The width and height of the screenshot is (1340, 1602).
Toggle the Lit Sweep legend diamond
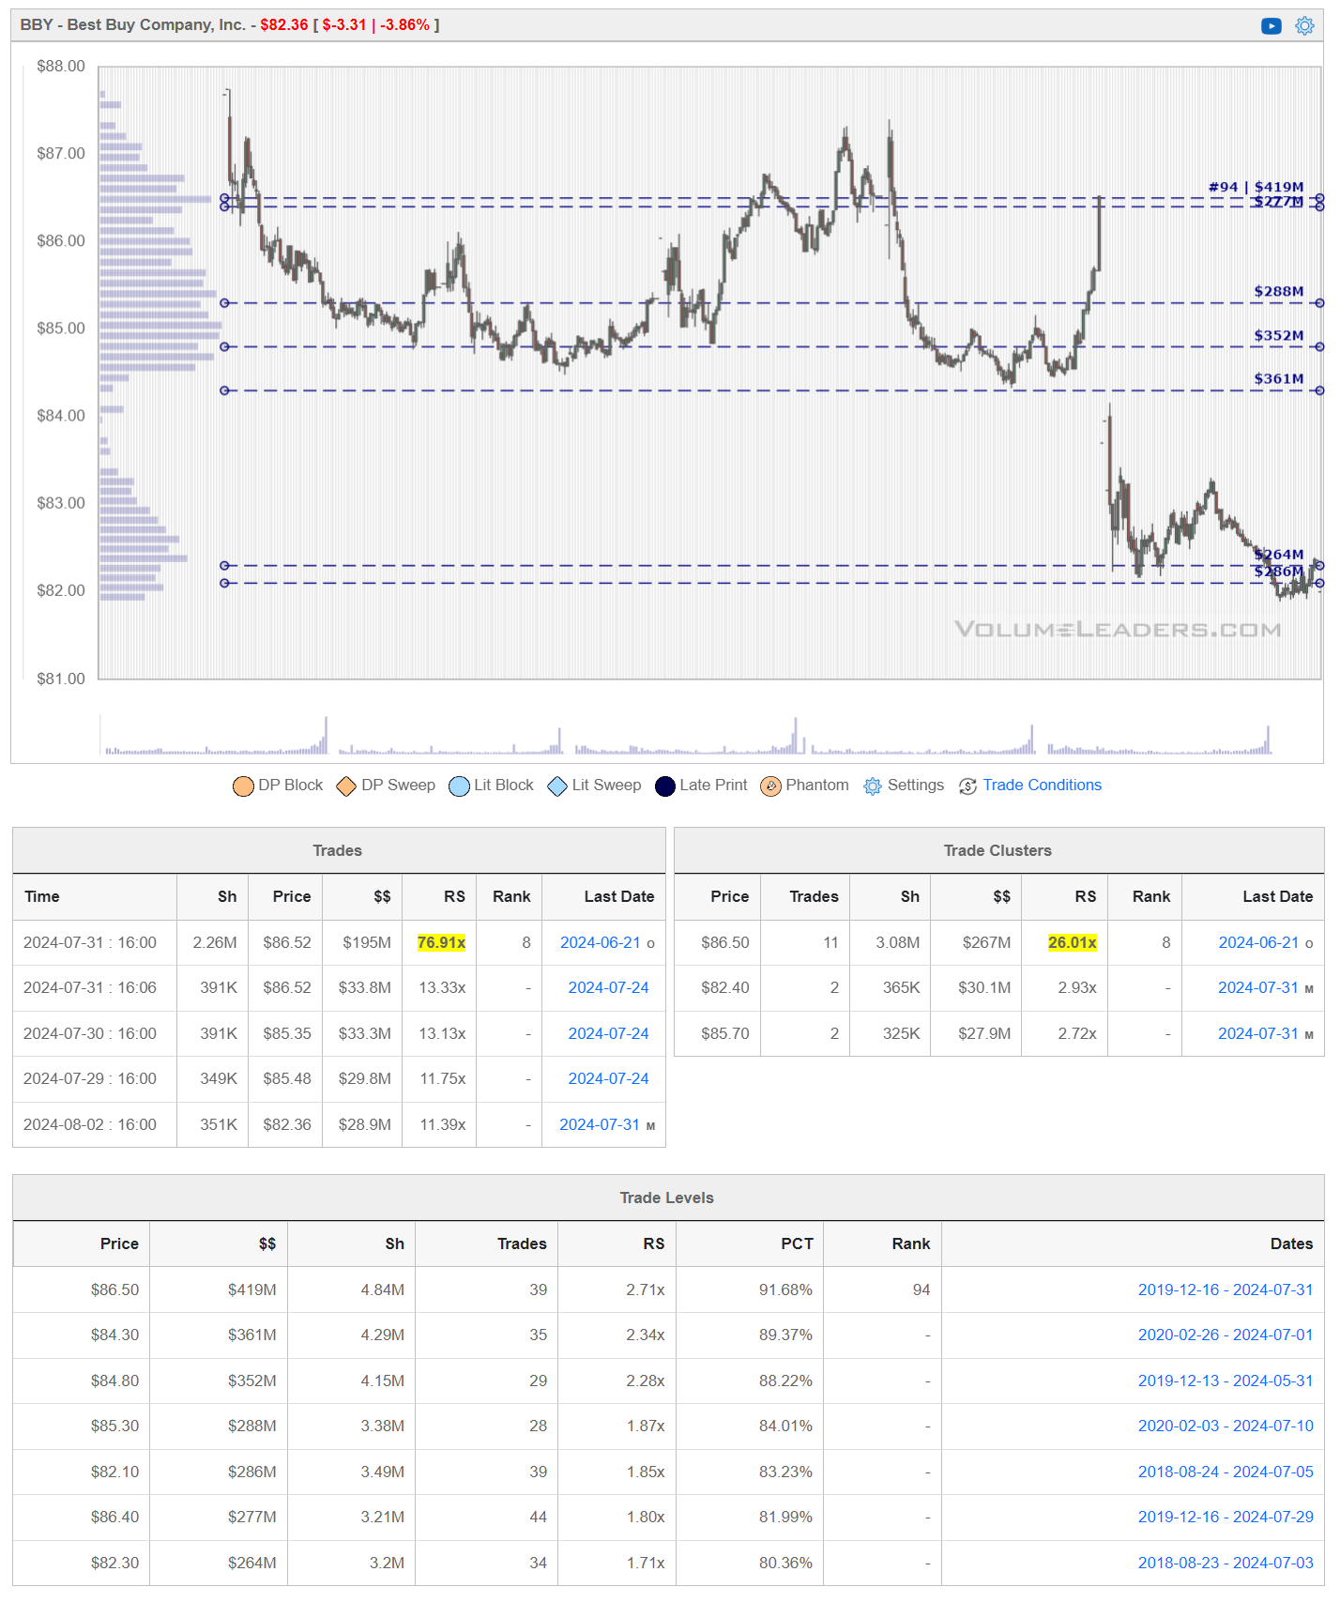coord(557,786)
